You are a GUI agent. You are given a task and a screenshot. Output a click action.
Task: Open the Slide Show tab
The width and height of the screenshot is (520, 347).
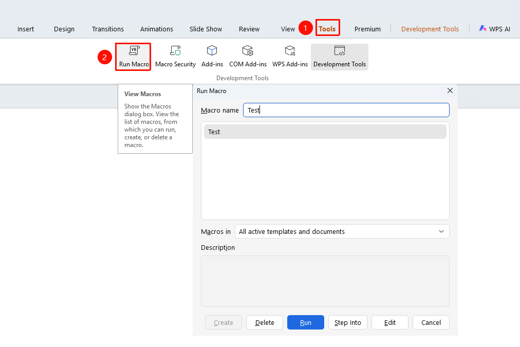coord(206,29)
